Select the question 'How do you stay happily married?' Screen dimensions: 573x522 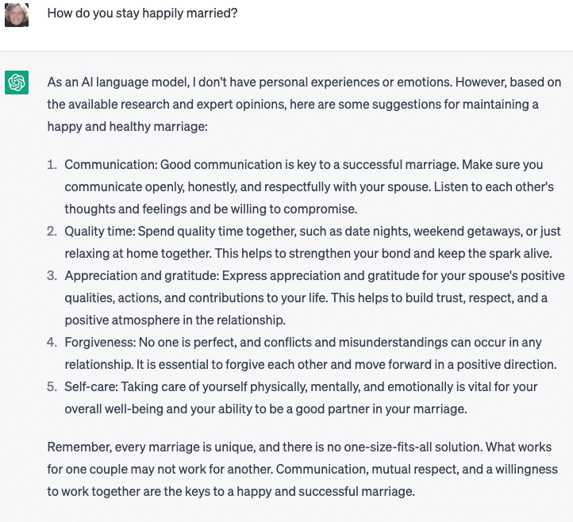143,13
